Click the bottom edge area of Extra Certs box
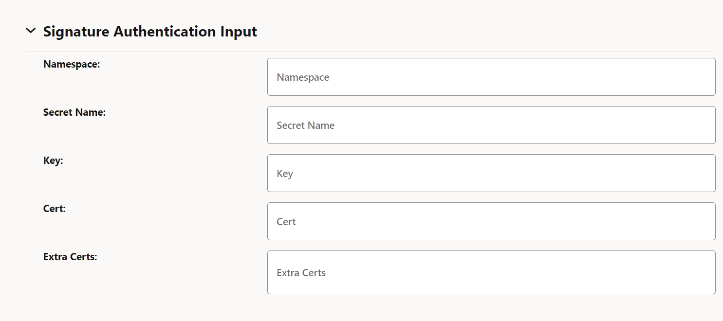Image resolution: width=723 pixels, height=321 pixels. pos(491,290)
